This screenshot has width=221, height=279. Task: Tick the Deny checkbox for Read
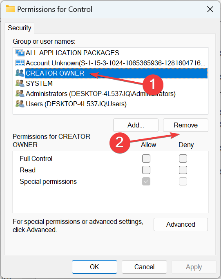[x=183, y=170]
